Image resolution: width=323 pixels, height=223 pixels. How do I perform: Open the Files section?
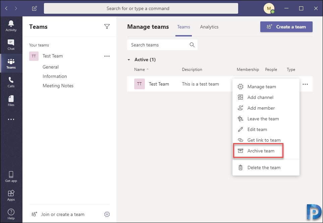point(11,101)
